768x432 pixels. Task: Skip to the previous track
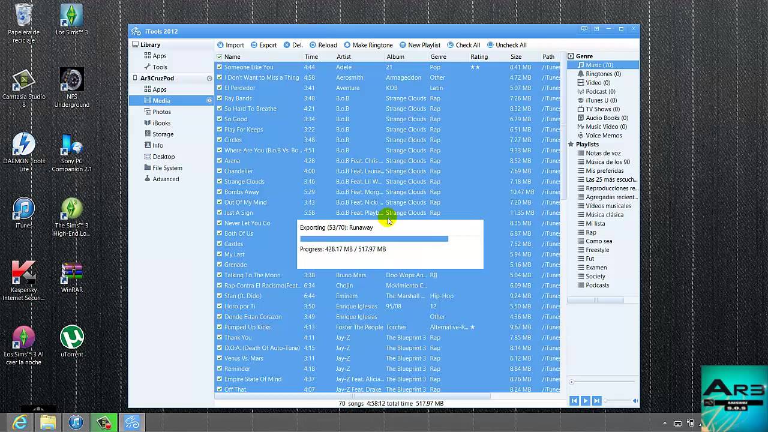pos(575,401)
